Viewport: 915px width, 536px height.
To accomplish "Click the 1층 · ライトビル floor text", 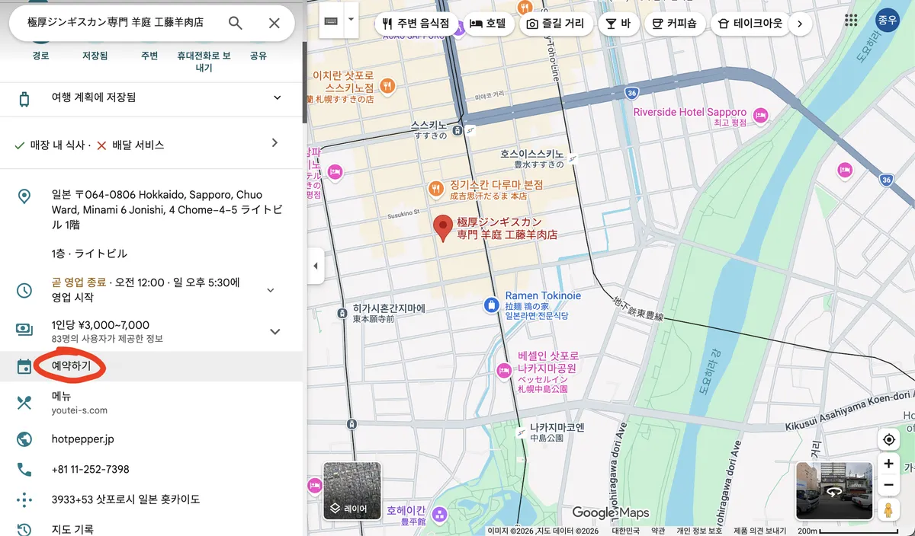I will pyautogui.click(x=89, y=254).
